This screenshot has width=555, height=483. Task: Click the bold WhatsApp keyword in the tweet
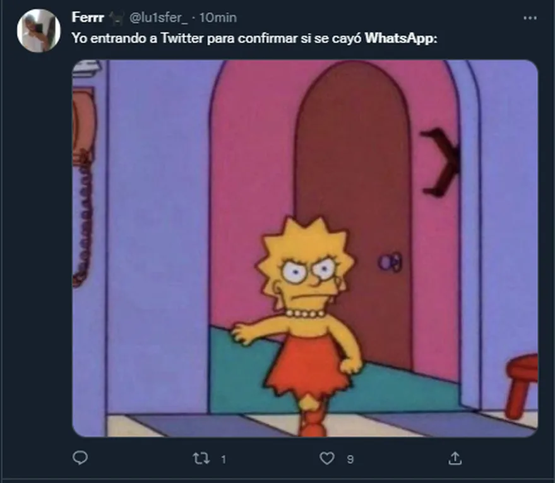click(401, 39)
